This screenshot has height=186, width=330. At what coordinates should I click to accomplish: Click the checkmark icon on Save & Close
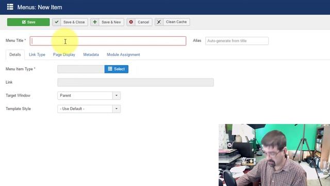coord(57,22)
